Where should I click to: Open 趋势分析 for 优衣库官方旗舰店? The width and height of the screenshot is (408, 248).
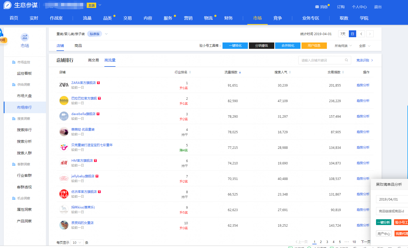(x=363, y=194)
